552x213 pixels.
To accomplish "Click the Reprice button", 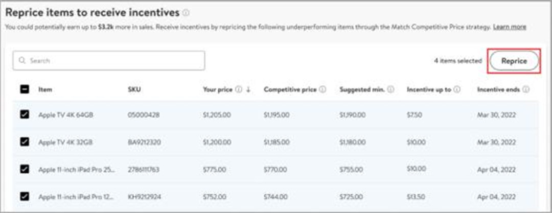I will pyautogui.click(x=514, y=61).
